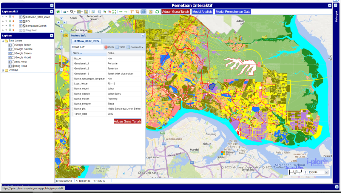Click the refresh map icon
Screen dimensions: 341x193
pyautogui.click(x=157, y=11)
